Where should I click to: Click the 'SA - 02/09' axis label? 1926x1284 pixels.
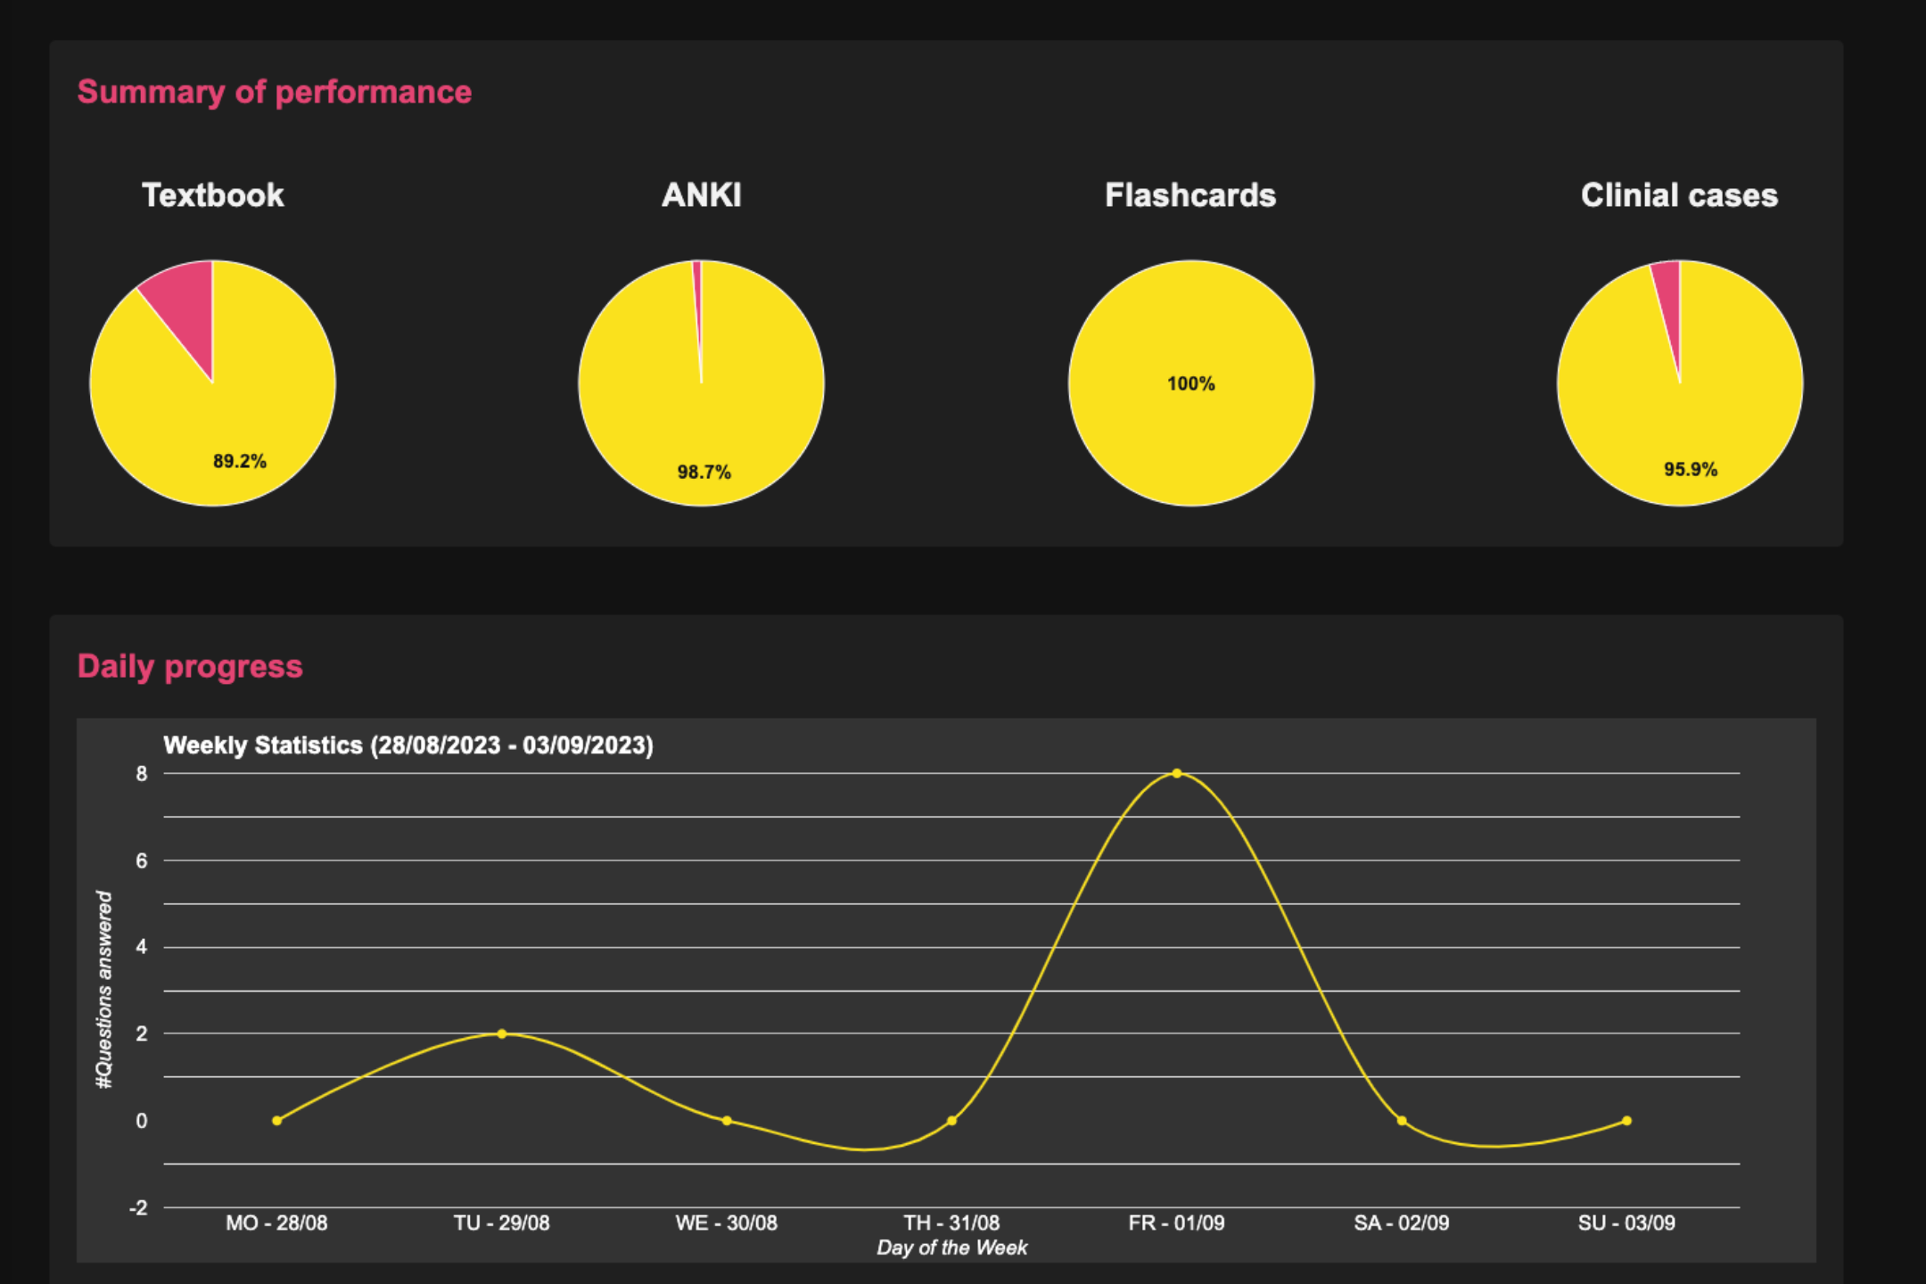click(1402, 1223)
